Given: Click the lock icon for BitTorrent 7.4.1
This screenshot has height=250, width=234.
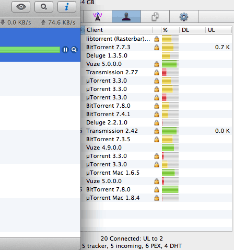Looking at the screenshot, I should (157, 114).
